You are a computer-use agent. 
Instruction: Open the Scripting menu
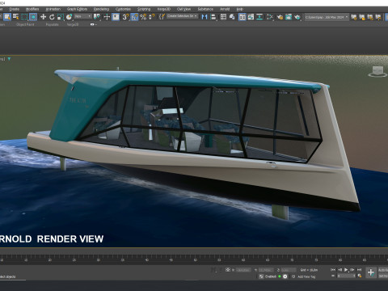point(144,9)
